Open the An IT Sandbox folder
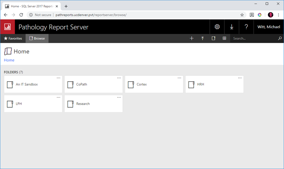The width and height of the screenshot is (284, 169). tap(33, 84)
